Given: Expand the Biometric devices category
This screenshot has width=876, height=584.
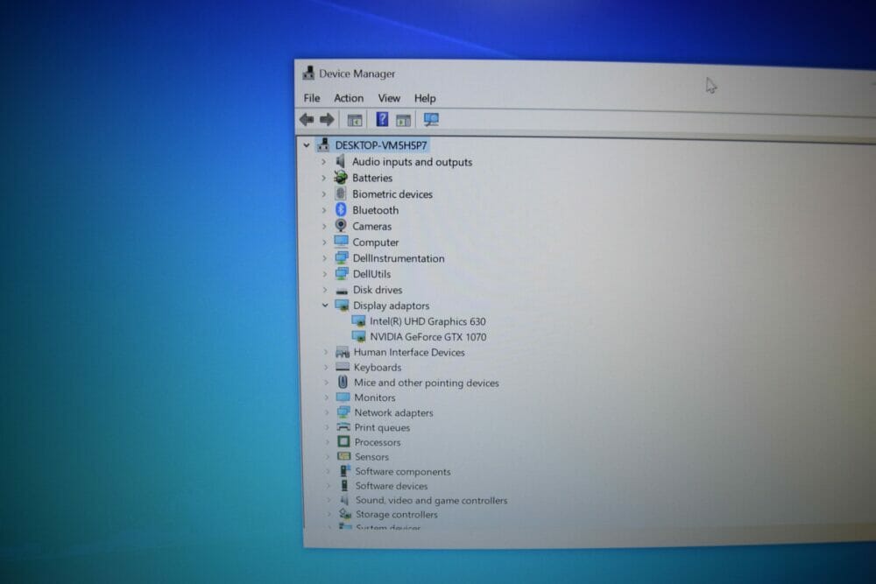Looking at the screenshot, I should [x=324, y=194].
